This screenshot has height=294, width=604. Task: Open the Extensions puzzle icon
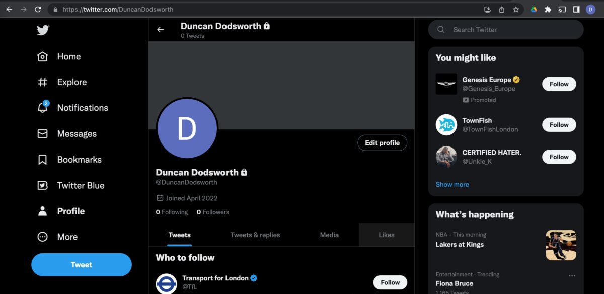tap(548, 9)
